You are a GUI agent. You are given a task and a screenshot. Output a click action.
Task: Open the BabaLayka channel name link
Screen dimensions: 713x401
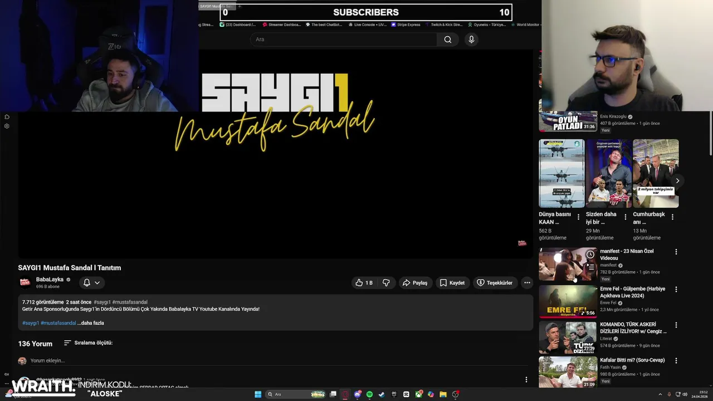tap(50, 280)
